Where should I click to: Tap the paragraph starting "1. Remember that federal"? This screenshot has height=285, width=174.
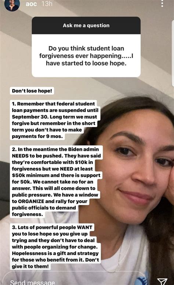click(x=55, y=120)
